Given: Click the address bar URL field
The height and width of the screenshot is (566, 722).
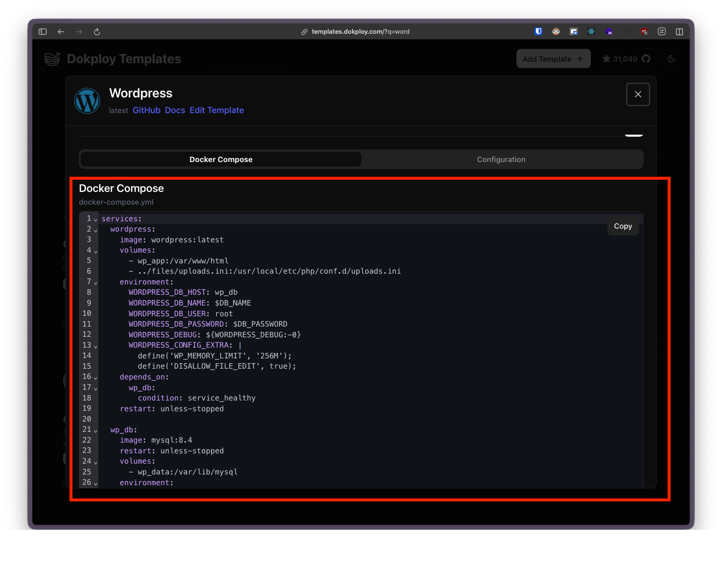Looking at the screenshot, I should 361,32.
